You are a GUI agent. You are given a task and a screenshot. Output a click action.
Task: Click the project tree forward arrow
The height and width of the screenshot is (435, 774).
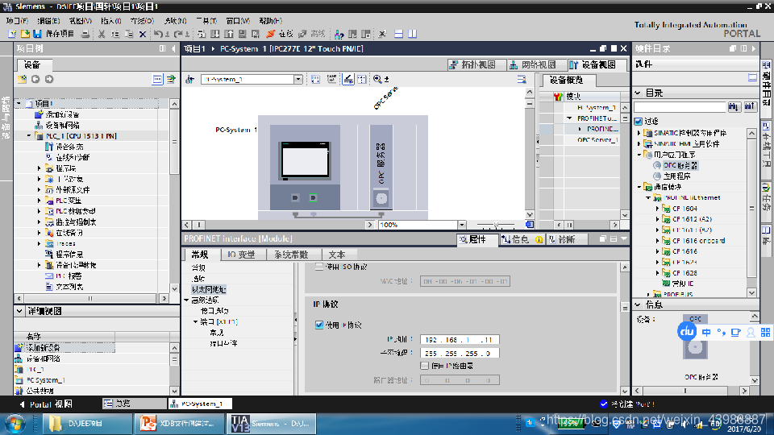point(49,79)
